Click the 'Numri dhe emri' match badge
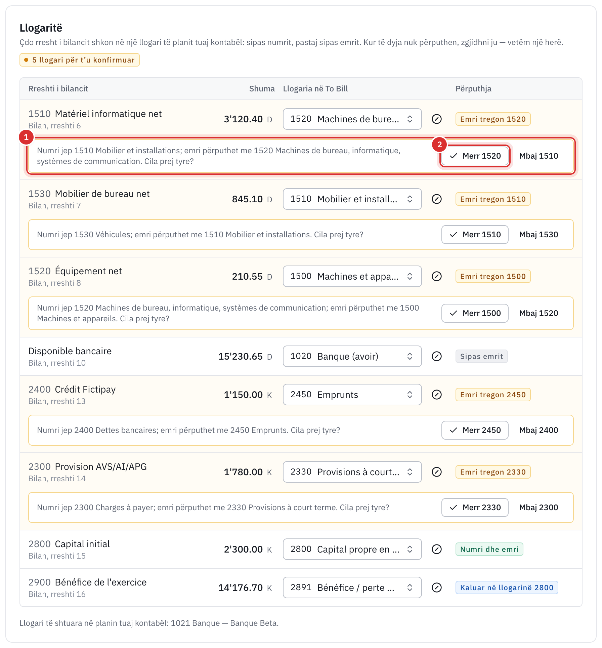Image resolution: width=602 pixels, height=648 pixels. (489, 549)
